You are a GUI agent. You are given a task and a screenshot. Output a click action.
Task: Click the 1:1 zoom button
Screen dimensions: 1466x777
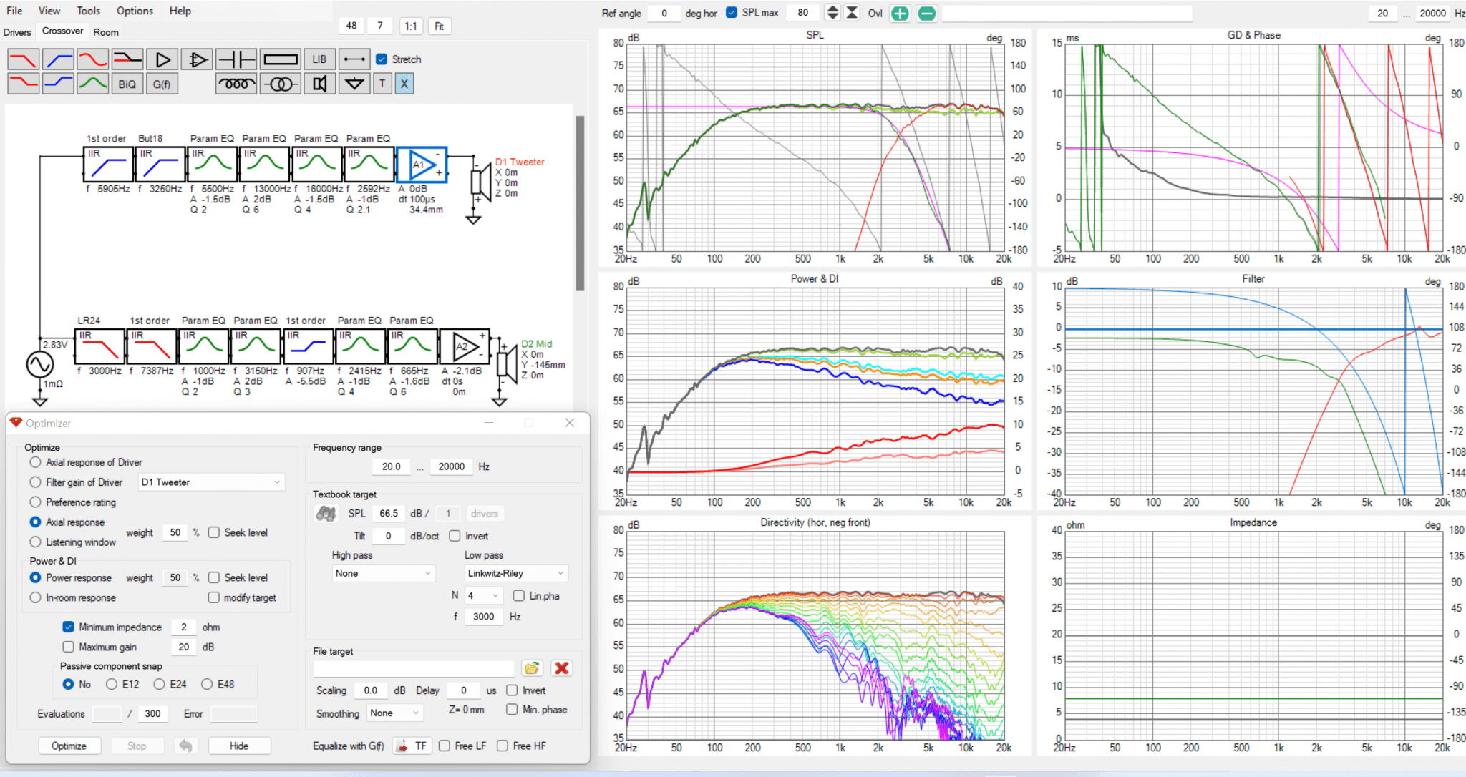click(x=410, y=26)
